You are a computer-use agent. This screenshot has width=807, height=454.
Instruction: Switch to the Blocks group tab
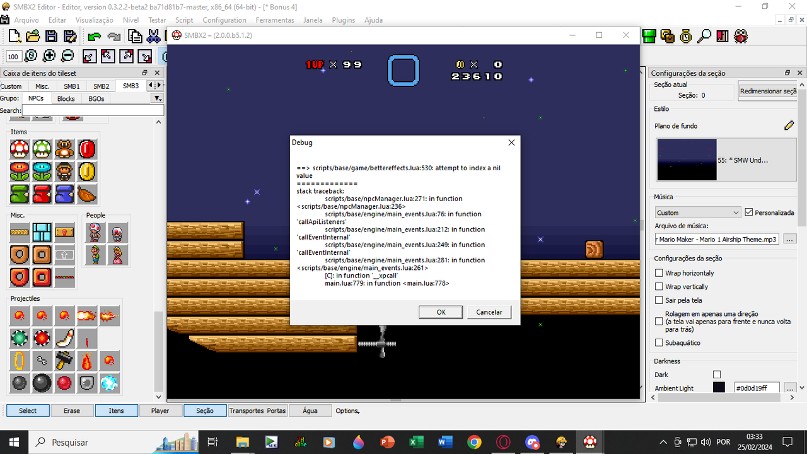[66, 98]
